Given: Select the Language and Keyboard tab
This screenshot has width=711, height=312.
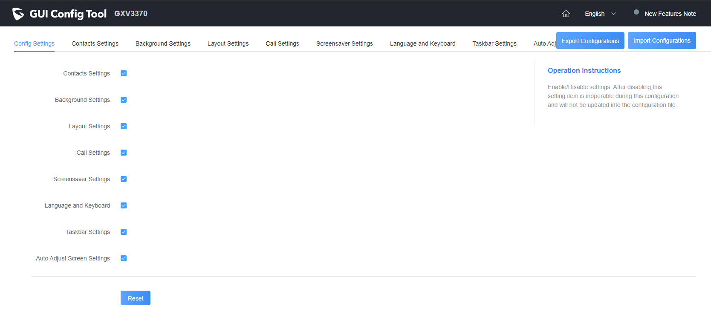Looking at the screenshot, I should coord(422,43).
